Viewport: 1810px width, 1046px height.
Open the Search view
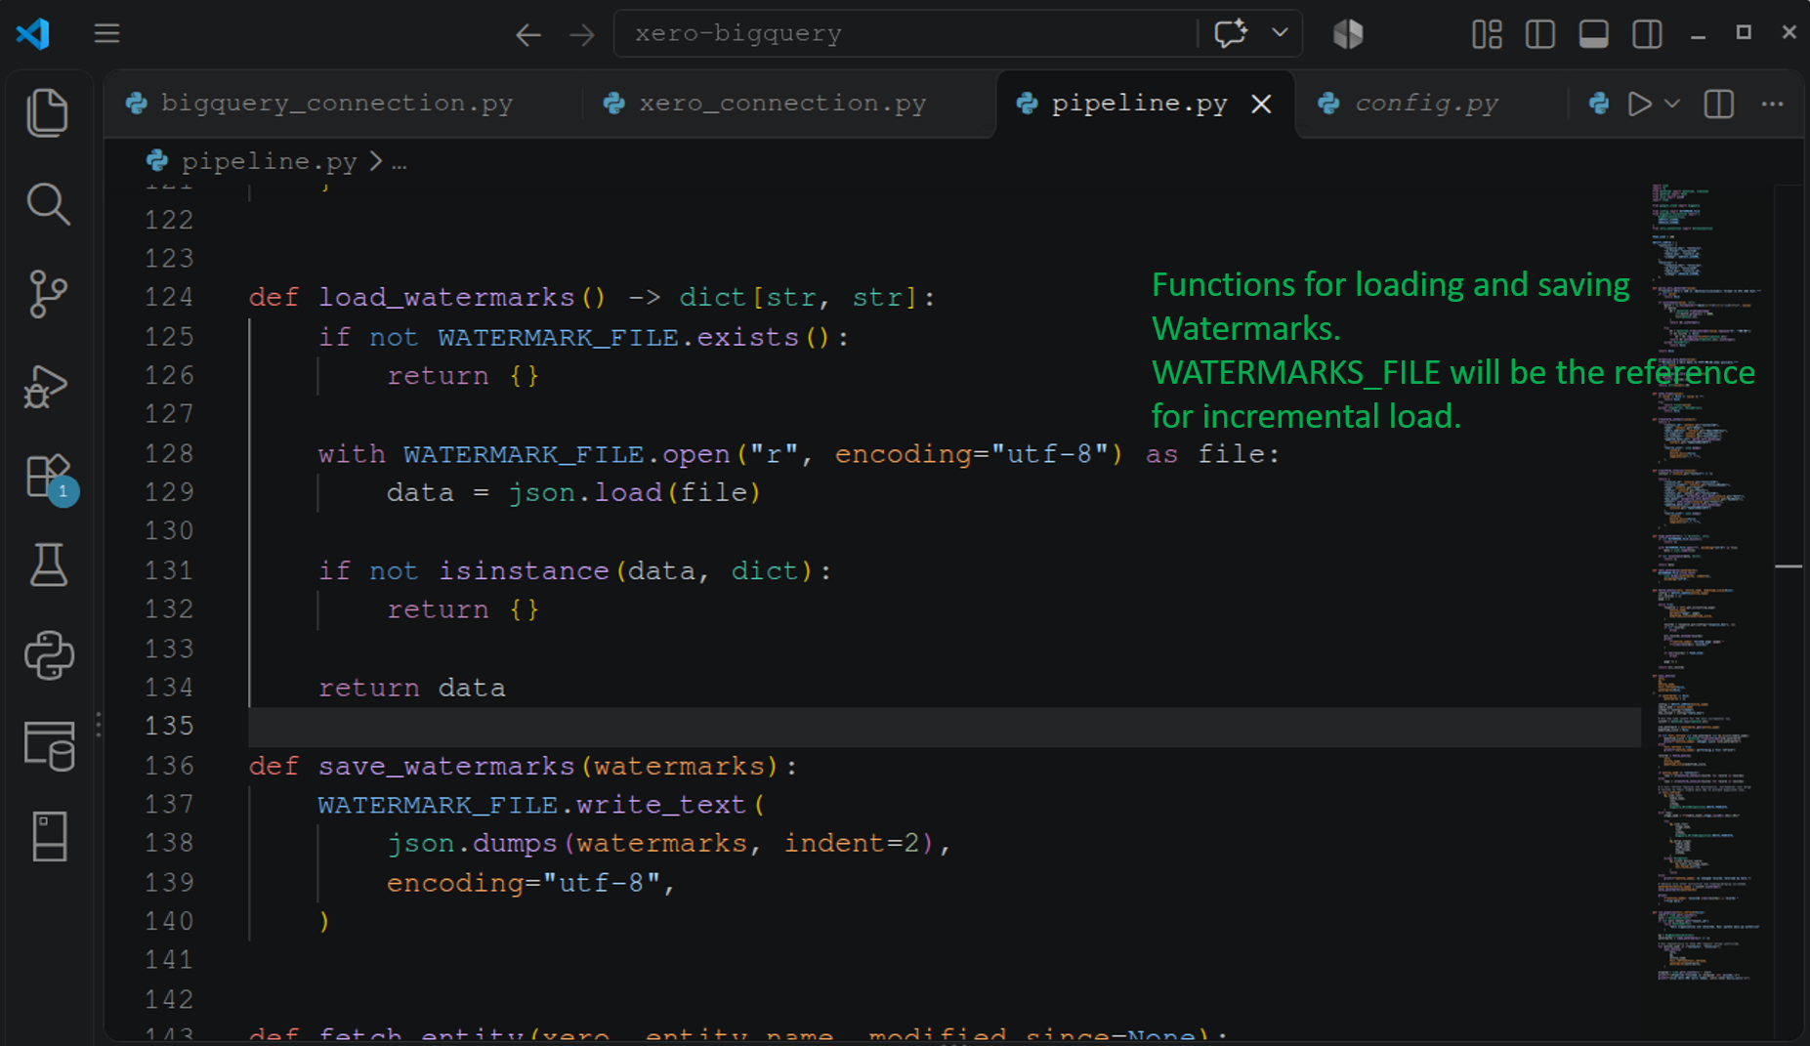(x=48, y=203)
